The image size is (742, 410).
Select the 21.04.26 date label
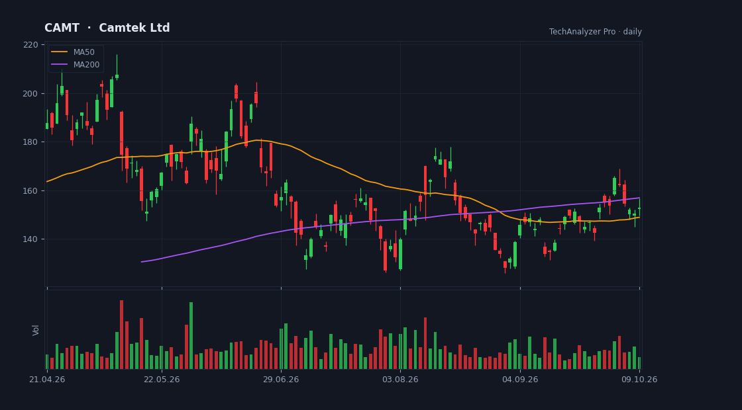click(x=47, y=380)
